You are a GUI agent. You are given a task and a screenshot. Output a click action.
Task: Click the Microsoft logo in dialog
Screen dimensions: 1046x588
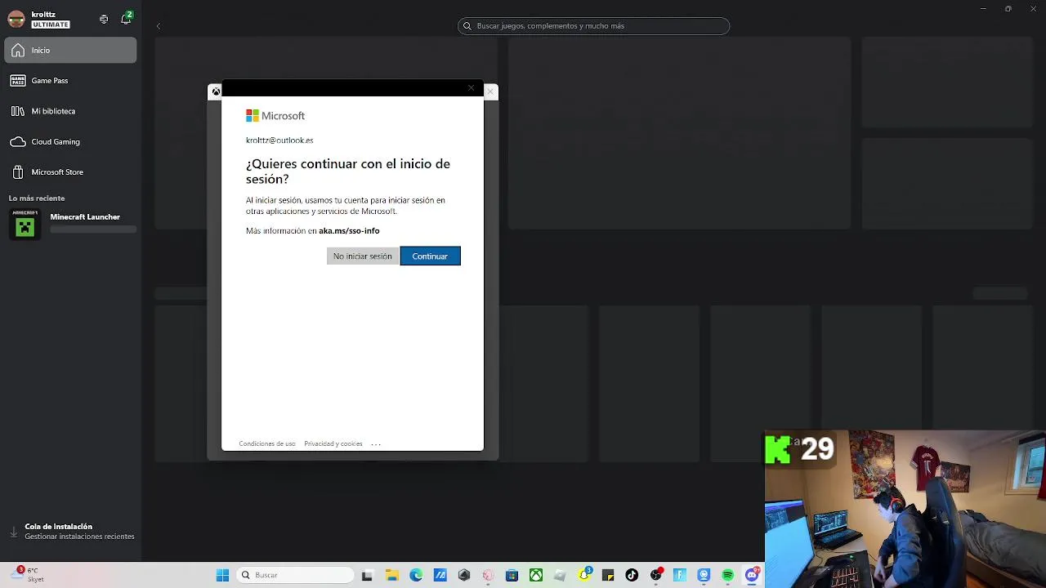click(275, 116)
